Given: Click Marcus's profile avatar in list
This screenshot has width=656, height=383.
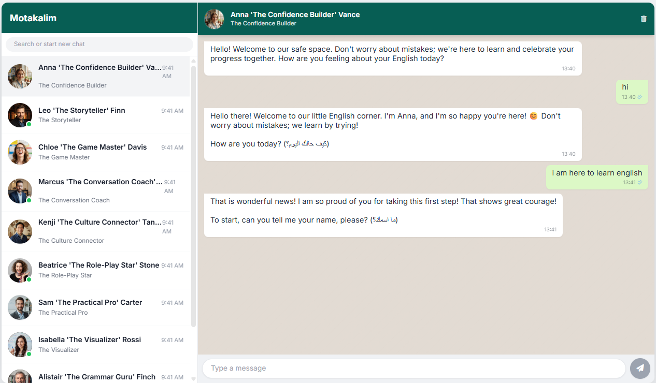Looking at the screenshot, I should 20,191.
